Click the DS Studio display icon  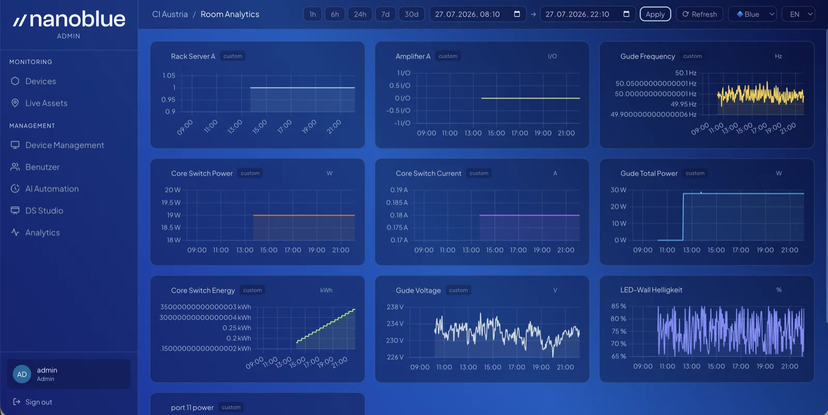tap(15, 210)
